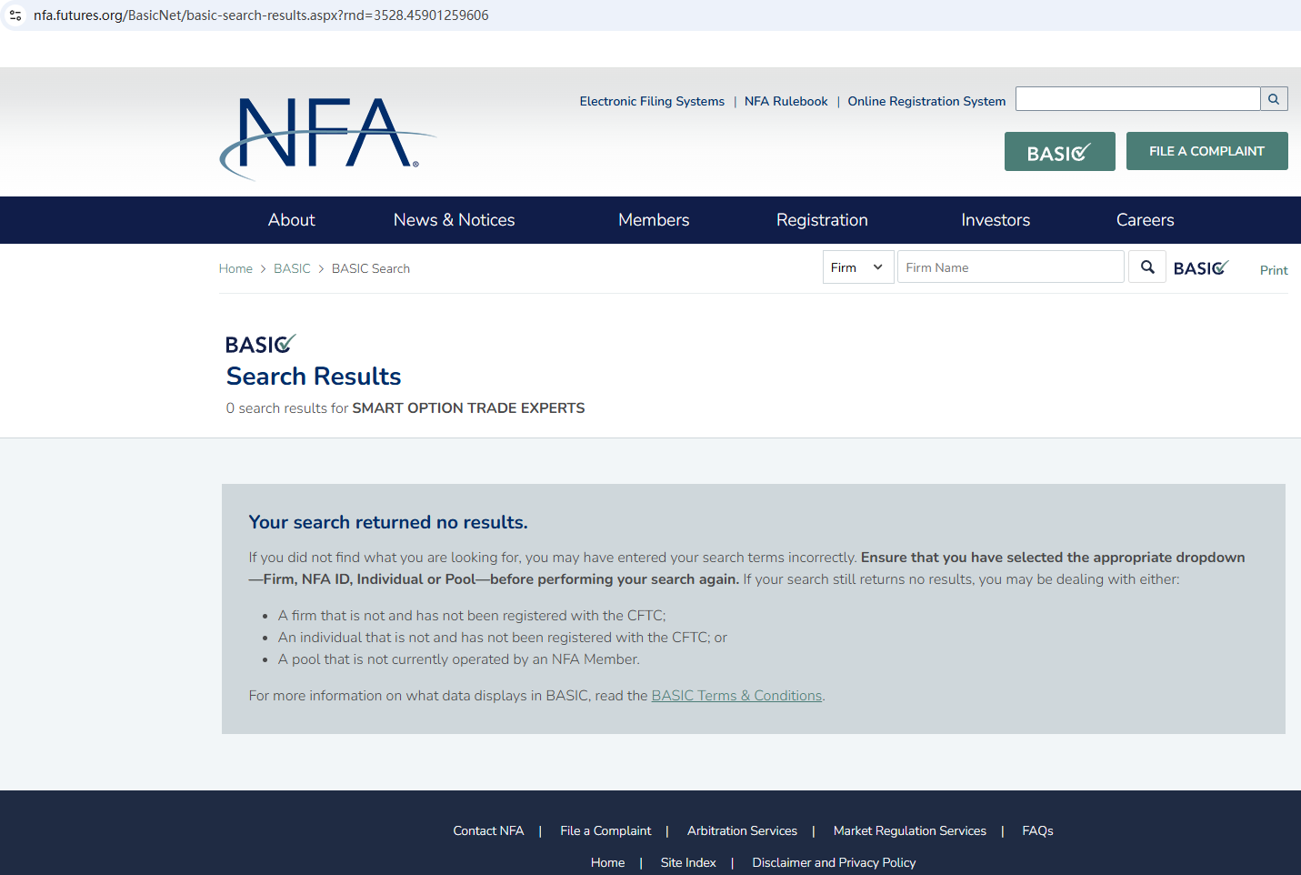
Task: Click the BASIC logo beside the firm search
Action: point(1201,267)
